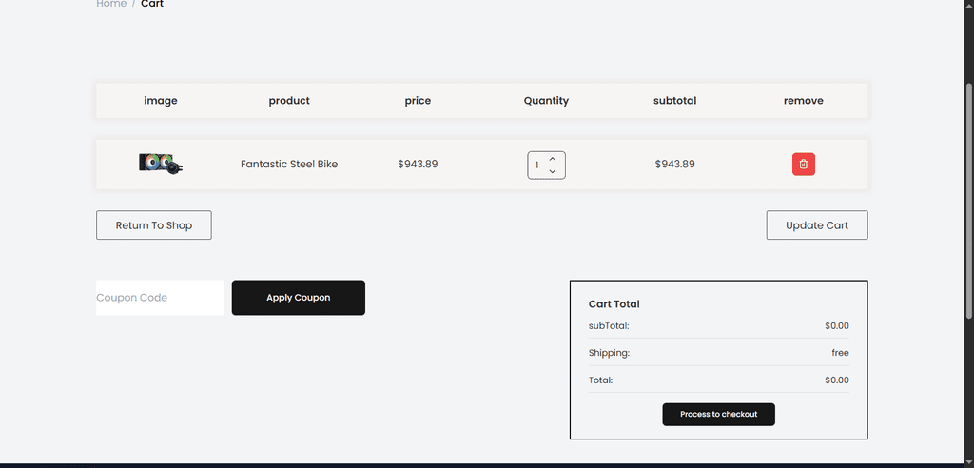Click the Fantastic Steel Bike product thumbnail
974x468 pixels.
(161, 165)
